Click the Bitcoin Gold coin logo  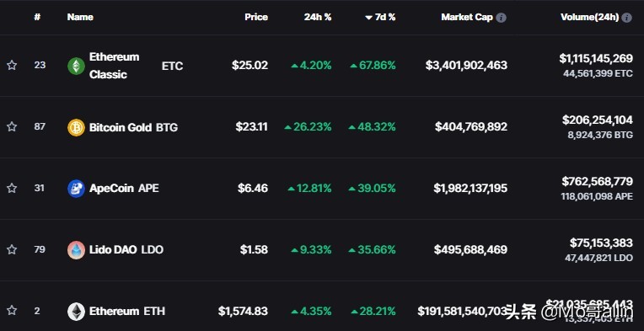(76, 127)
